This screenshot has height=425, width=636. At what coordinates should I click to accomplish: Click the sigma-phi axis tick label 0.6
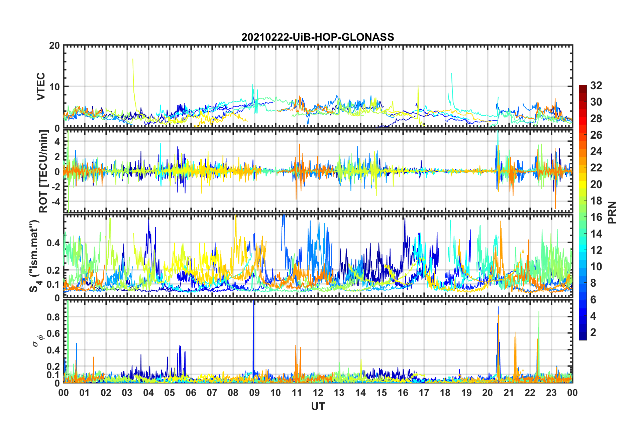[54, 333]
